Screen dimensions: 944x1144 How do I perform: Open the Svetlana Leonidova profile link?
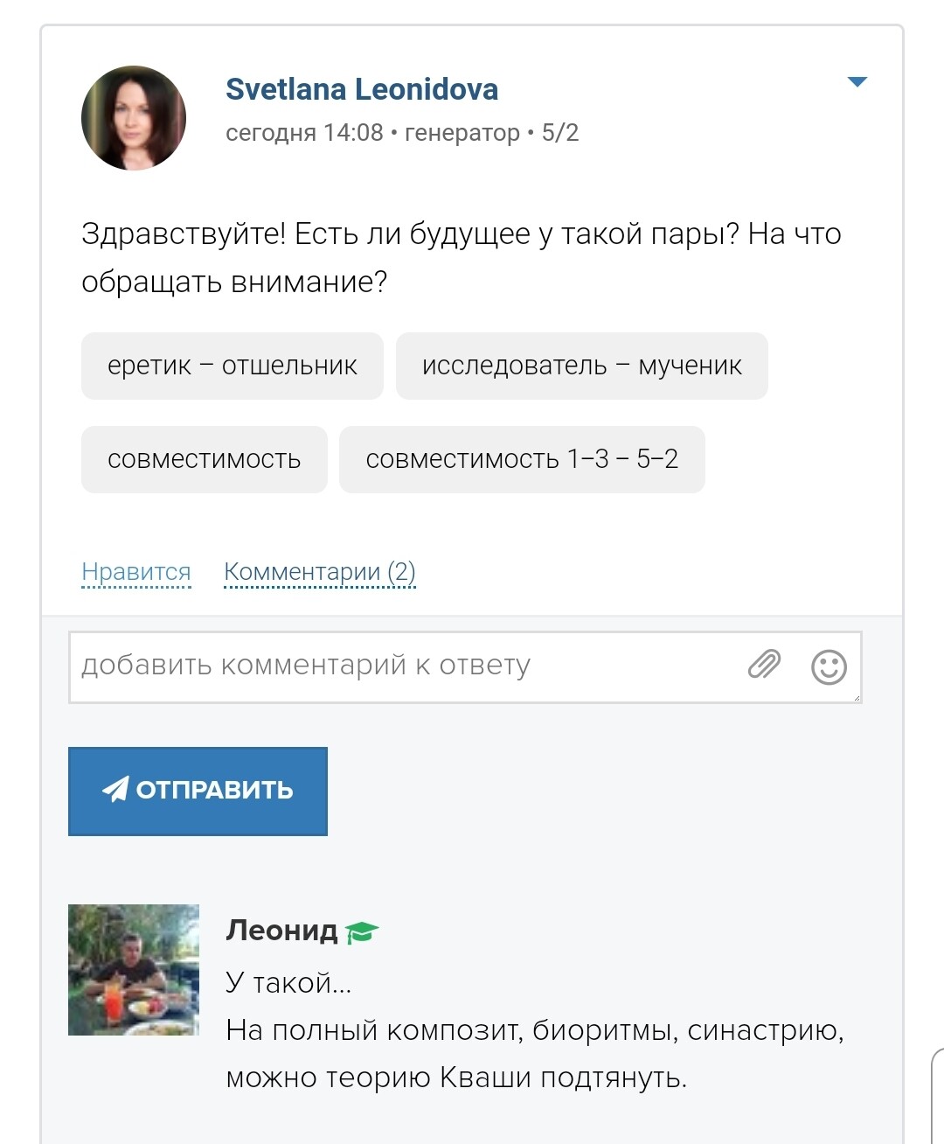(362, 89)
